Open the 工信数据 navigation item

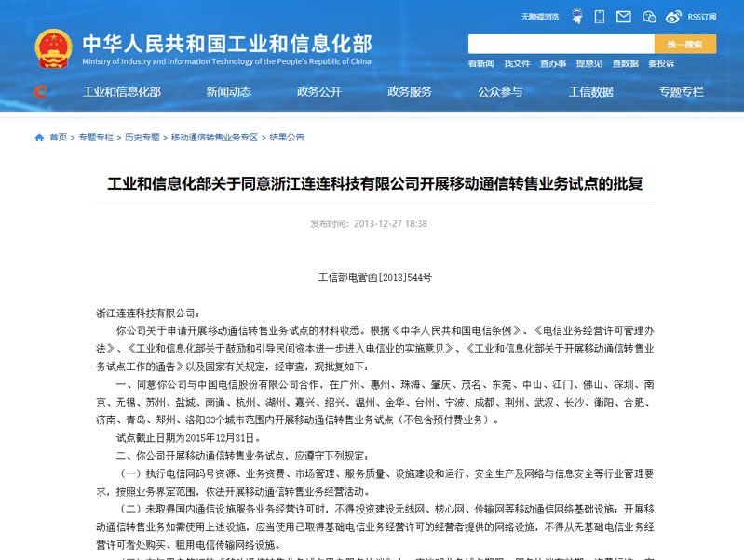coord(591,91)
